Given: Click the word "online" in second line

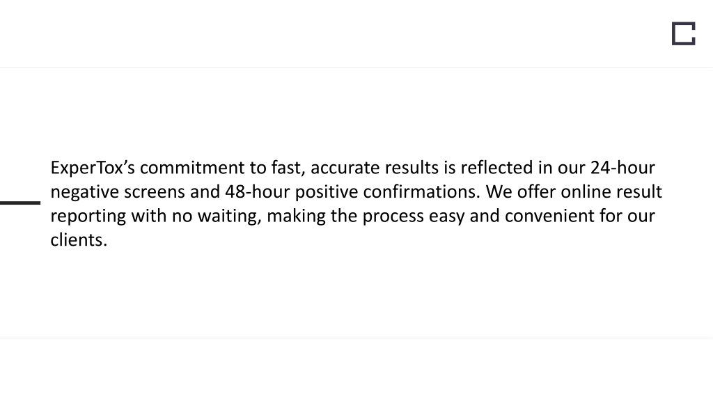Looking at the screenshot, I should (x=586, y=192).
